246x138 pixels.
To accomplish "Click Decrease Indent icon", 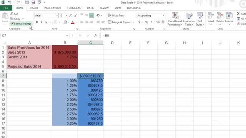I will click(98, 22).
